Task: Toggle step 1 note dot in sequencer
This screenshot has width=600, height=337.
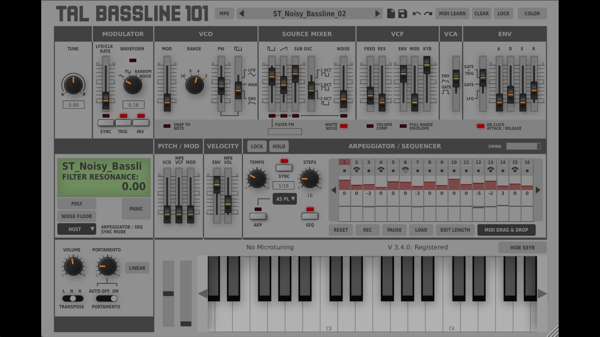Action: [x=344, y=171]
